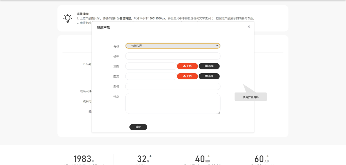Focus the 型号 input field
The image size is (346, 165).
point(173,86)
